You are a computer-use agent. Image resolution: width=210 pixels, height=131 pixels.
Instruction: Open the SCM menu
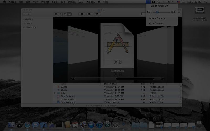click(x=81, y=2)
